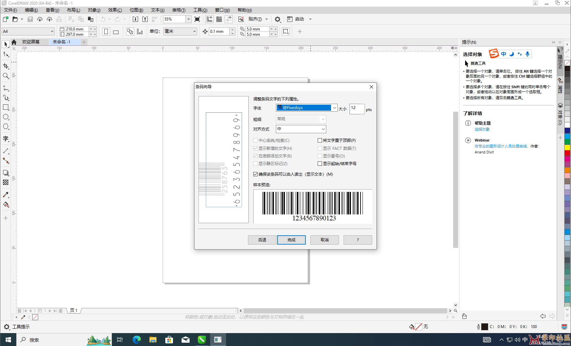This screenshot has width=571, height=346.
Task: Click the ? help button in dialog
Action: 358,240
